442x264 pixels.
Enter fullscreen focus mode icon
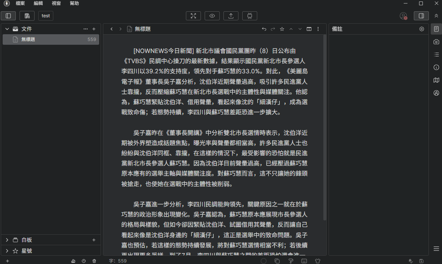pyautogui.click(x=193, y=16)
